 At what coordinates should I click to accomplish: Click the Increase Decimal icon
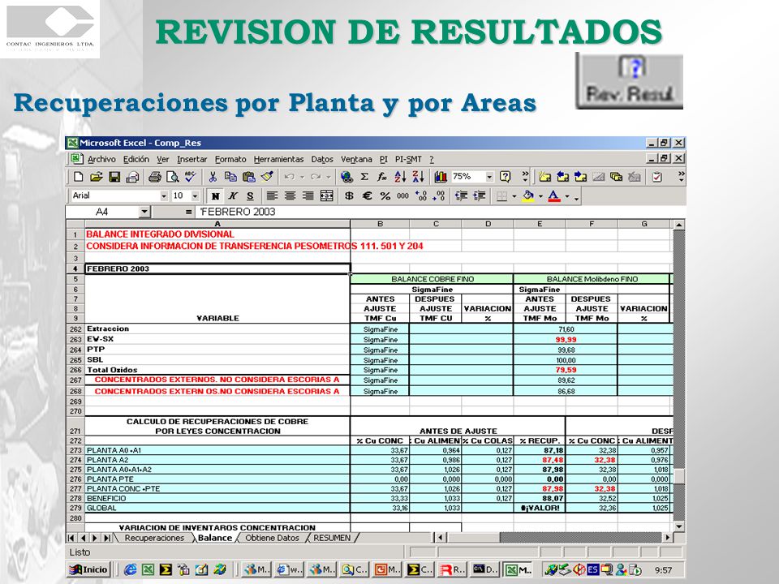pyautogui.click(x=421, y=195)
